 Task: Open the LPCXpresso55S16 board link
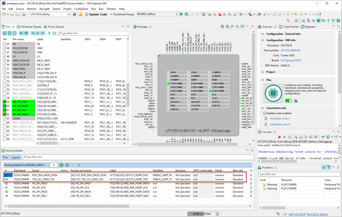290,60
